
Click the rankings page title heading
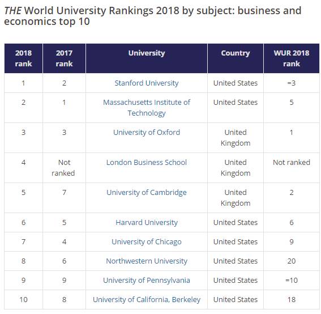point(153,16)
